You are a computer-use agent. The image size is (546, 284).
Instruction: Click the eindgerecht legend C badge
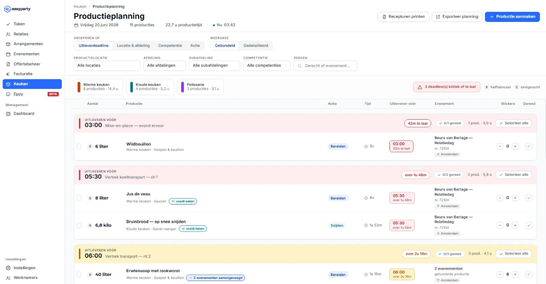(516, 87)
